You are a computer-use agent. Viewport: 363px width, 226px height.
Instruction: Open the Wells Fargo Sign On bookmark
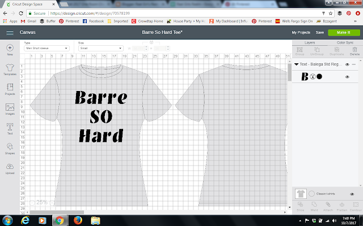pos(294,21)
